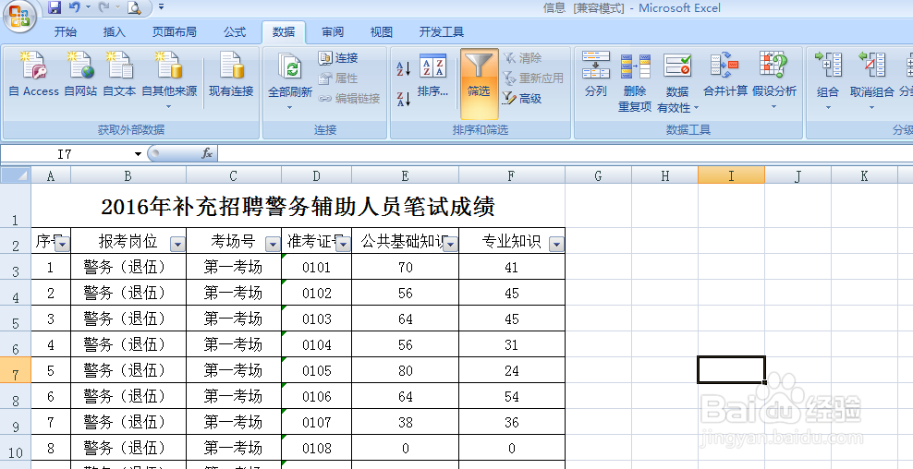Click the Office button orb
This screenshot has width=913, height=469.
pos(19,17)
